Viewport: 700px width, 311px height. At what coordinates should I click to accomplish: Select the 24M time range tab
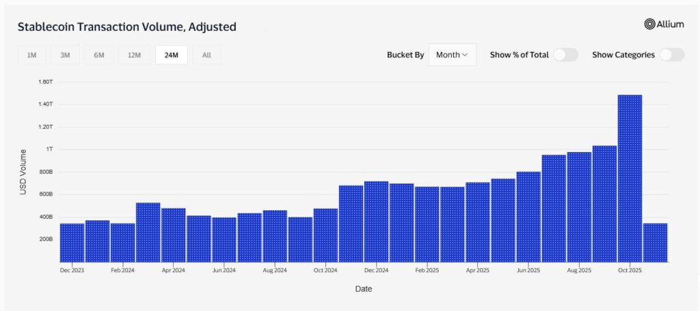(171, 55)
